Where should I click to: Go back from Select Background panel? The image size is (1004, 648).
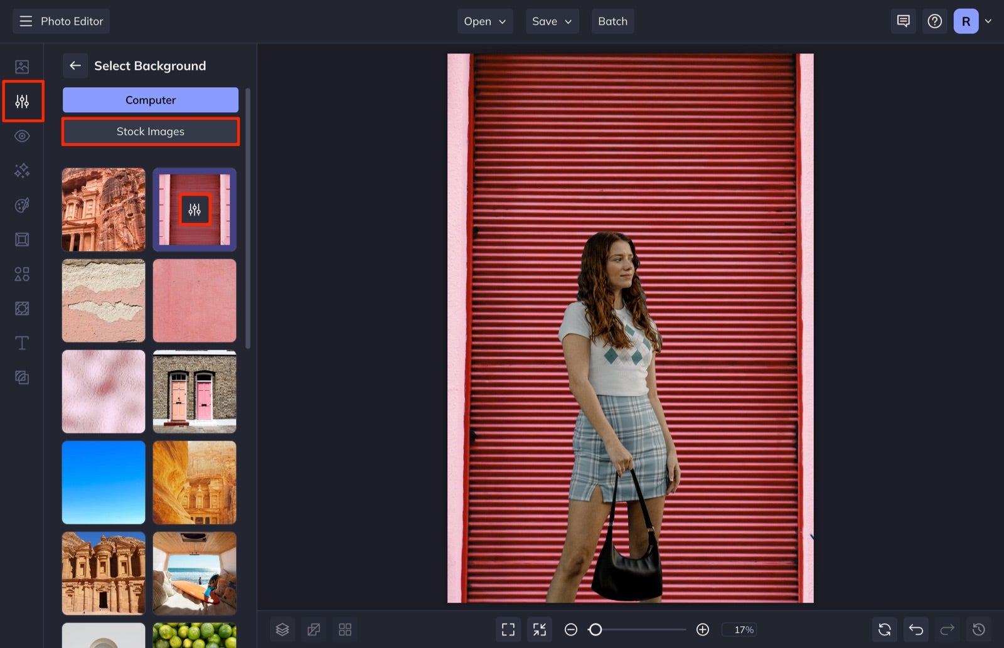tap(75, 65)
